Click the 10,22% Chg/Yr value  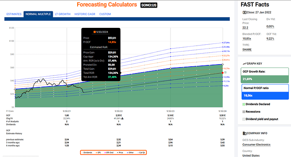(223, 118)
